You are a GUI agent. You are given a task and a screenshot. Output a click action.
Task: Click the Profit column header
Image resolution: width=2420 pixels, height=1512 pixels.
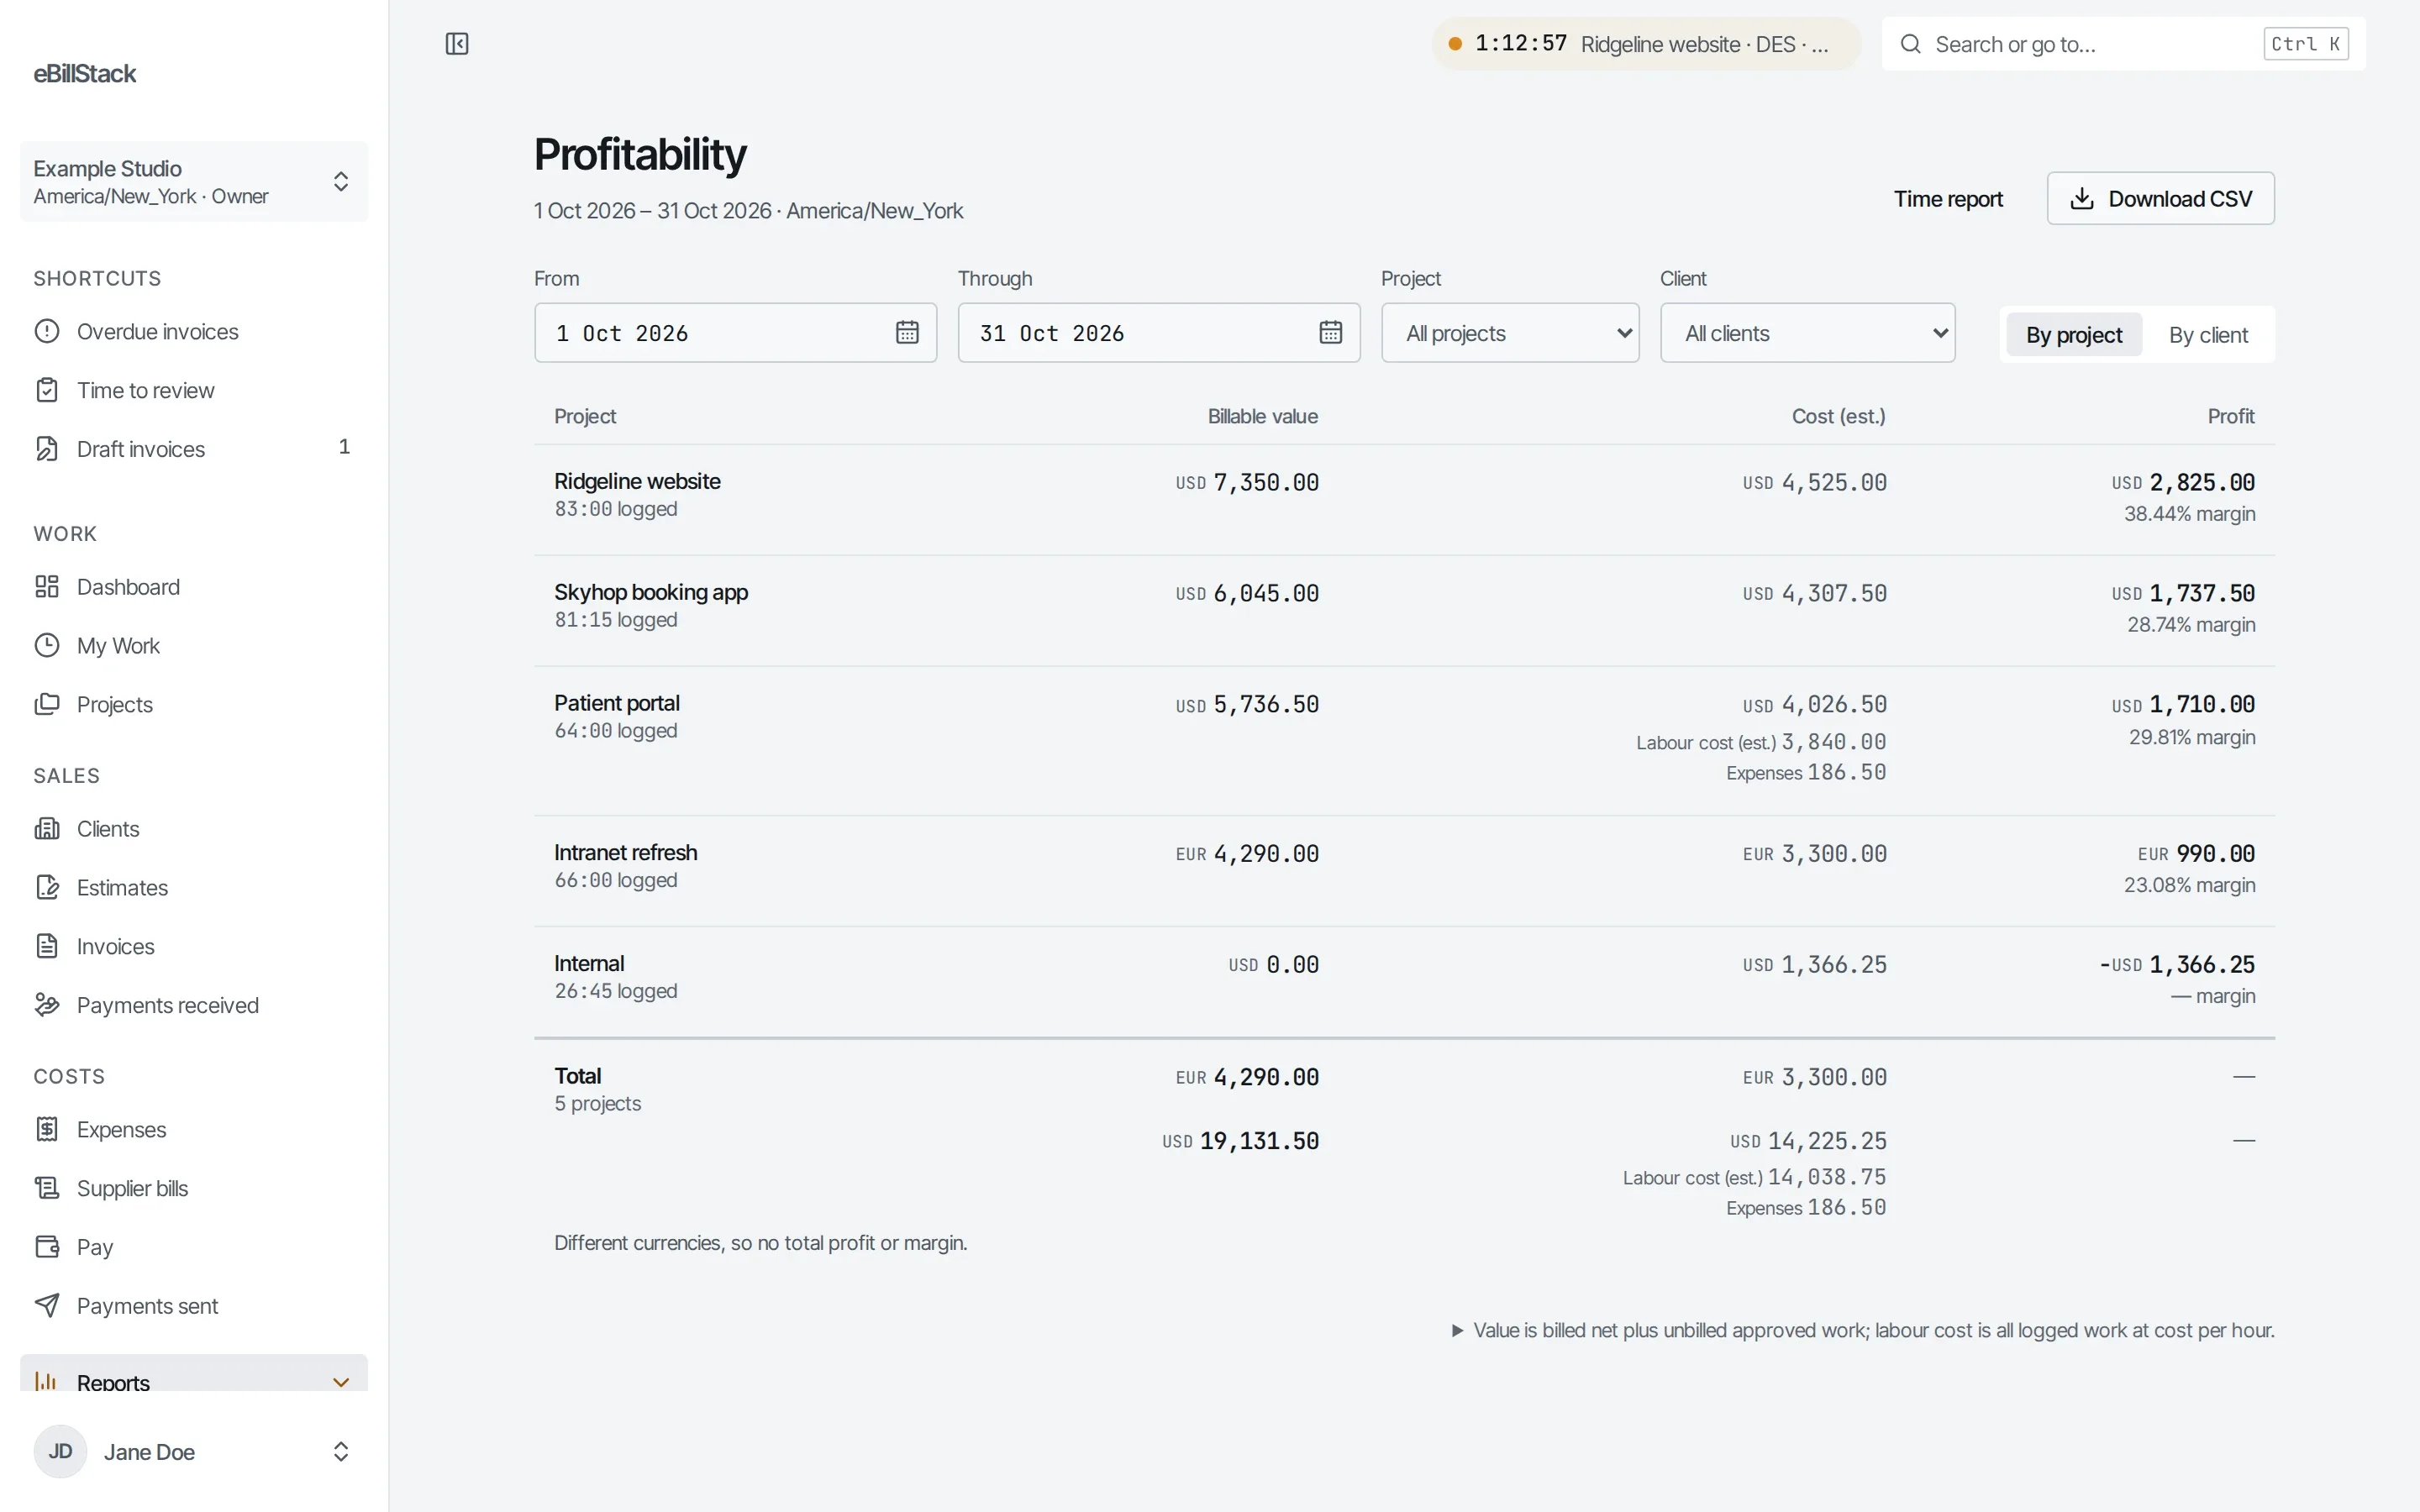tap(2230, 416)
